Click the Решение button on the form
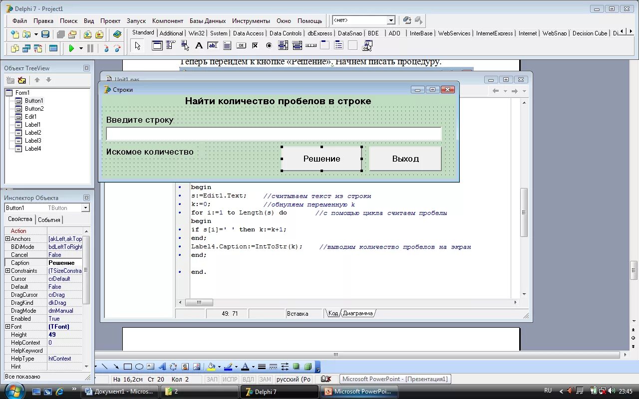The image size is (639, 399). coord(321,159)
